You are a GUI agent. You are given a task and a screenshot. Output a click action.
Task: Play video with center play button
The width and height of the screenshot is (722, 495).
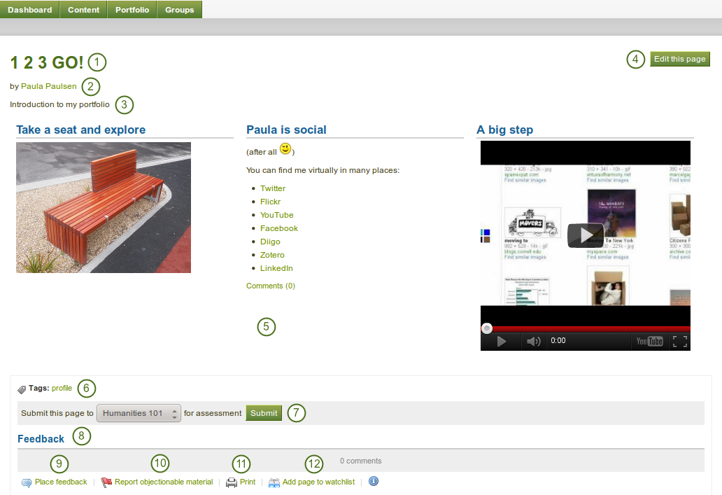point(585,235)
